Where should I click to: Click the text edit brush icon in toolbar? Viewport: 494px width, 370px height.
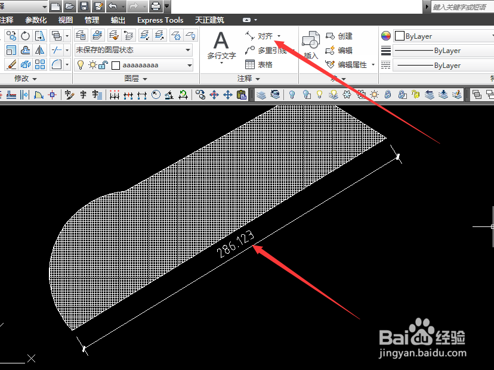pyautogui.click(x=69, y=94)
